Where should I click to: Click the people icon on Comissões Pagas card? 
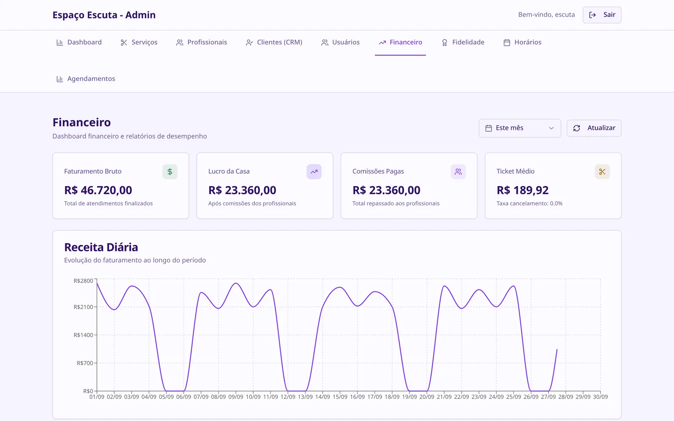point(458,172)
